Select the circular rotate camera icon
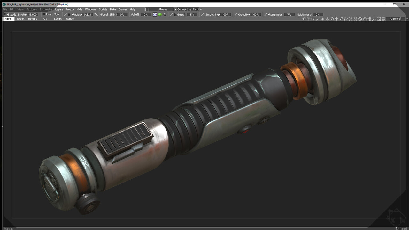Screen dimensions: 409x230 pyautogui.click(x=332, y=19)
